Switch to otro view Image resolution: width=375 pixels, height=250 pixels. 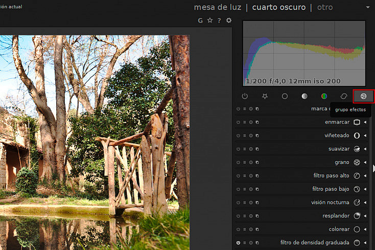[325, 8]
